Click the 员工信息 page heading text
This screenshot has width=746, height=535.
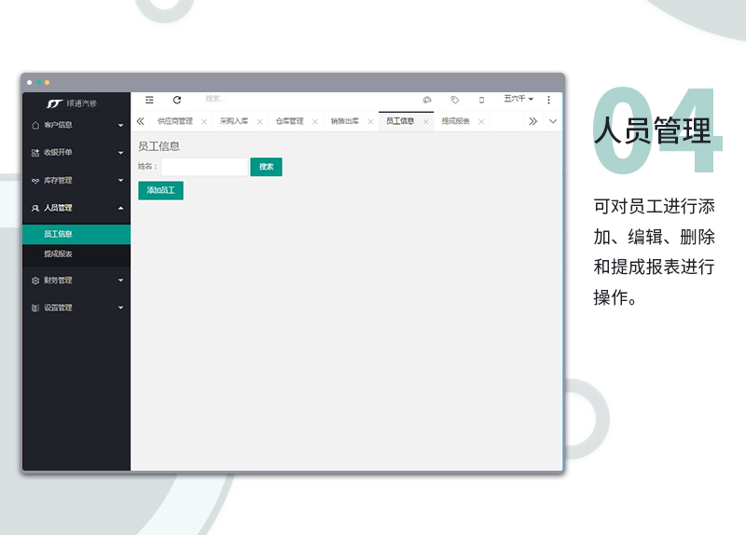[x=159, y=146]
